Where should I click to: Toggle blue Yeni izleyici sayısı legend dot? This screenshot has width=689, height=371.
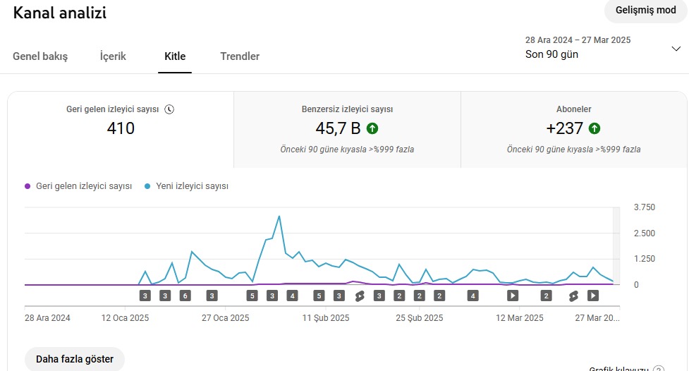coord(147,186)
